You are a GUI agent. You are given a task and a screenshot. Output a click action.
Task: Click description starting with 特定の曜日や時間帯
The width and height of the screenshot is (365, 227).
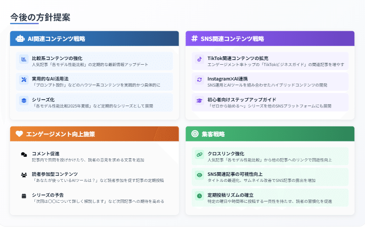coord(270,201)
